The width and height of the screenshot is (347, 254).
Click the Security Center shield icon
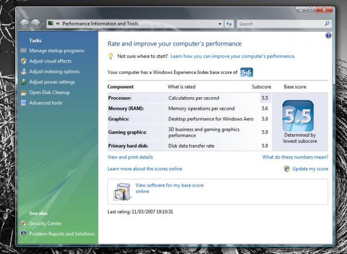pos(23,223)
